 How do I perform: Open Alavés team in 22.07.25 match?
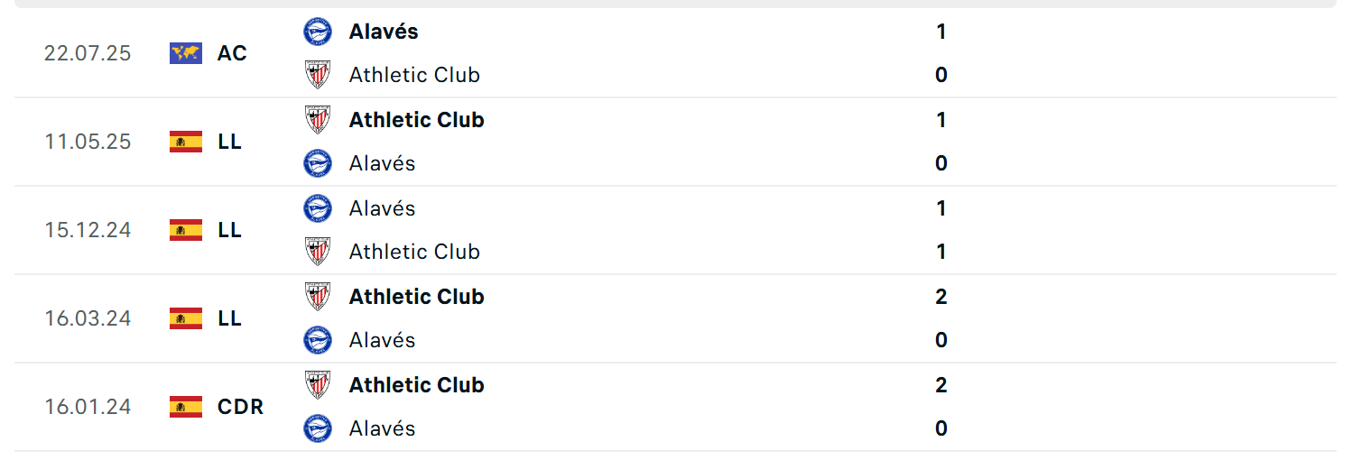(x=384, y=32)
